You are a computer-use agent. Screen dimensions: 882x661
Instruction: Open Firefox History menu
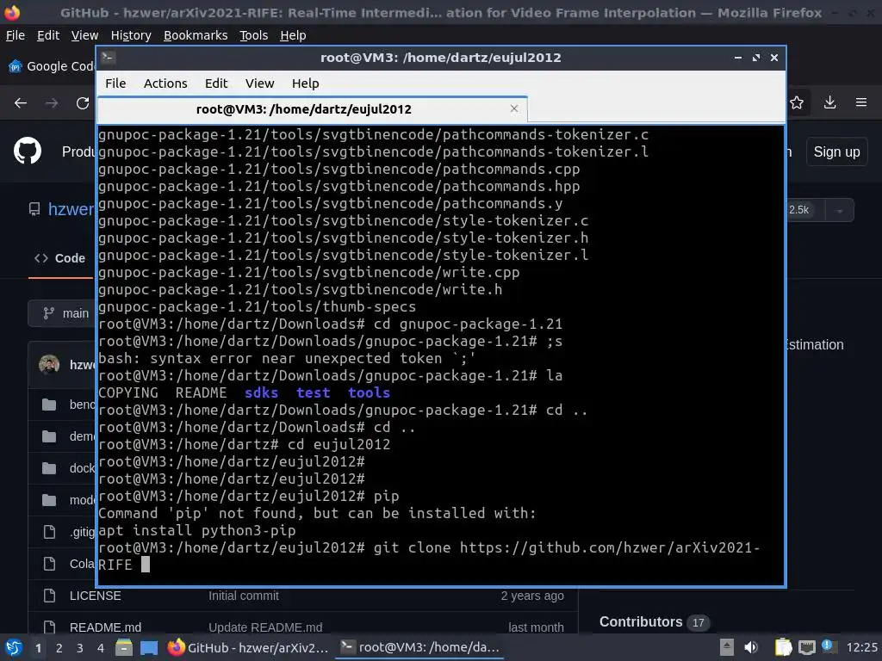131,35
